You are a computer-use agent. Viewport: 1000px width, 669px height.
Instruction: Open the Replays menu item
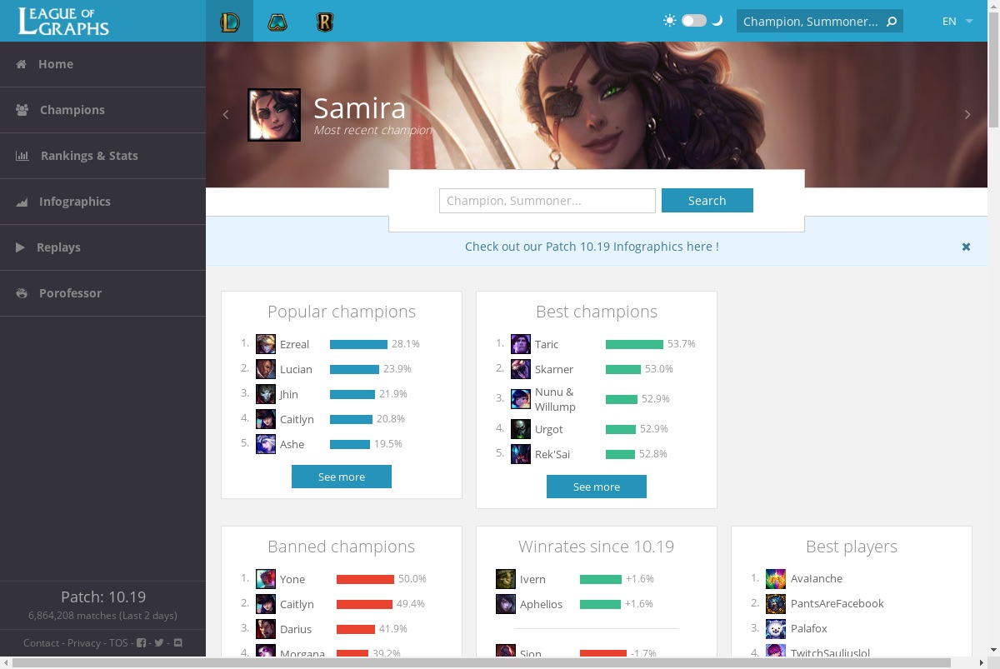[102, 247]
